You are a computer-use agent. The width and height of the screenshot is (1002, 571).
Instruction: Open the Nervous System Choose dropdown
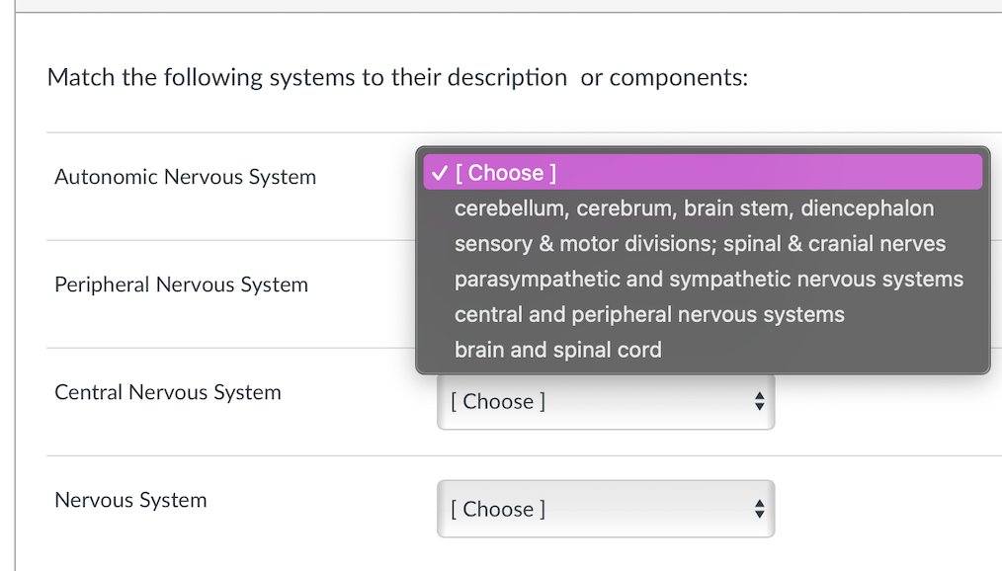point(605,509)
